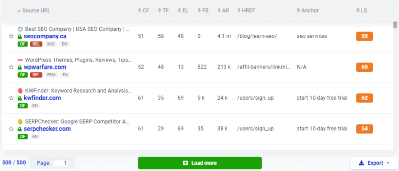Click the green Load more button
Screen dimensions: 399x171
tap(200, 163)
